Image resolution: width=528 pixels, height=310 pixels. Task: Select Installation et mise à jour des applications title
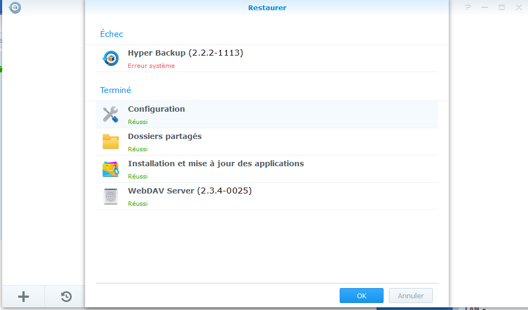point(216,164)
